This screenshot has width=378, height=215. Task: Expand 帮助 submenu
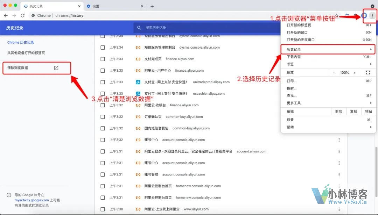tap(328, 127)
